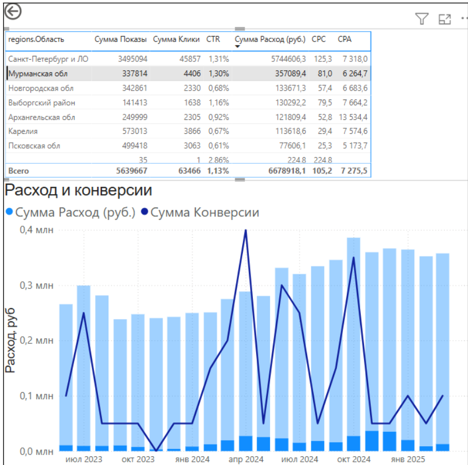Click the highest peak of the conversions line

(245, 231)
